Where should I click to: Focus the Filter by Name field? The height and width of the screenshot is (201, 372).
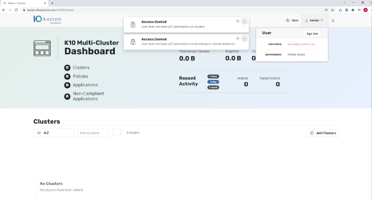(x=93, y=133)
